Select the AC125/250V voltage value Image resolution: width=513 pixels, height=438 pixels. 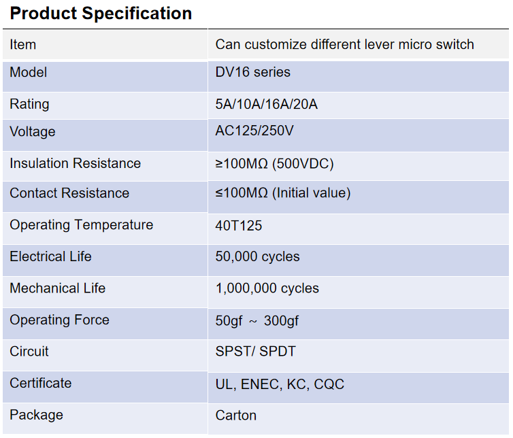click(x=254, y=131)
